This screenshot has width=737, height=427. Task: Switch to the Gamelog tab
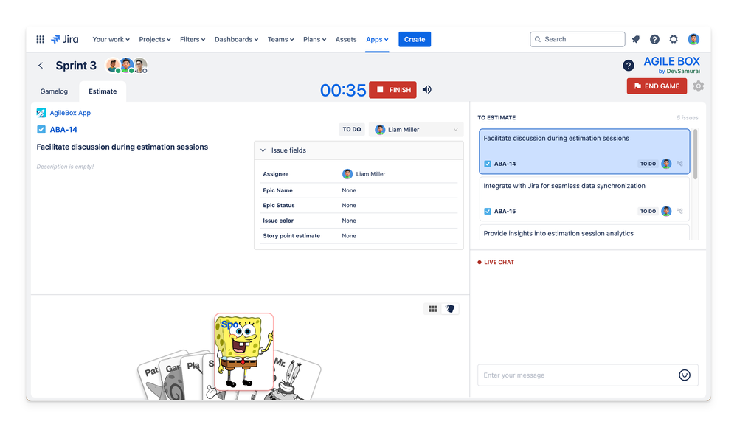coord(54,91)
